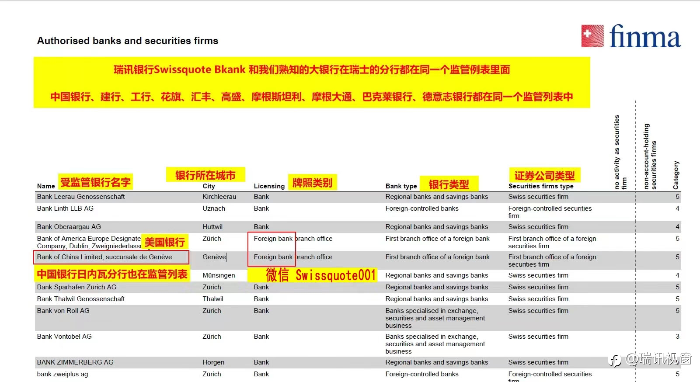Select the 'Bank type' column header
The height and width of the screenshot is (382, 700).
point(401,186)
